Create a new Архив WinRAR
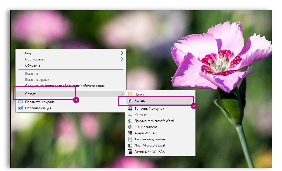The width and height of the screenshot is (282, 171). (x=160, y=133)
